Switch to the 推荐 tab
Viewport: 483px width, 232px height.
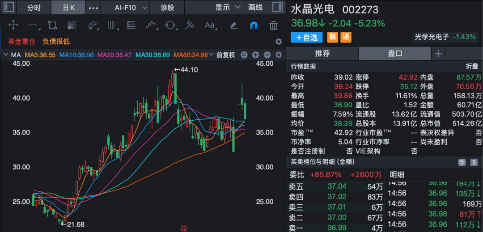(322, 54)
